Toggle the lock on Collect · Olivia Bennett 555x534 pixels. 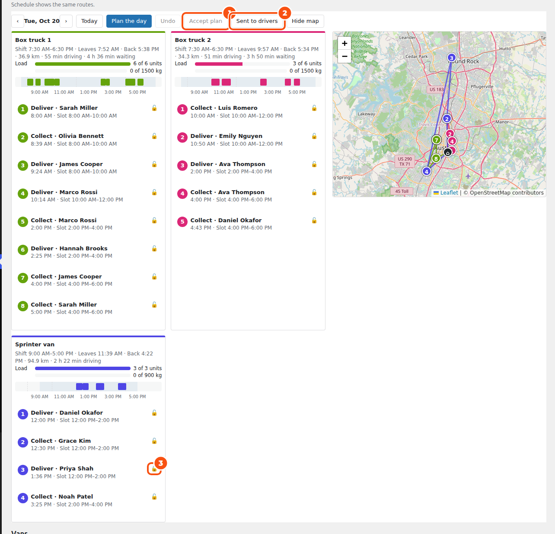[x=154, y=136]
